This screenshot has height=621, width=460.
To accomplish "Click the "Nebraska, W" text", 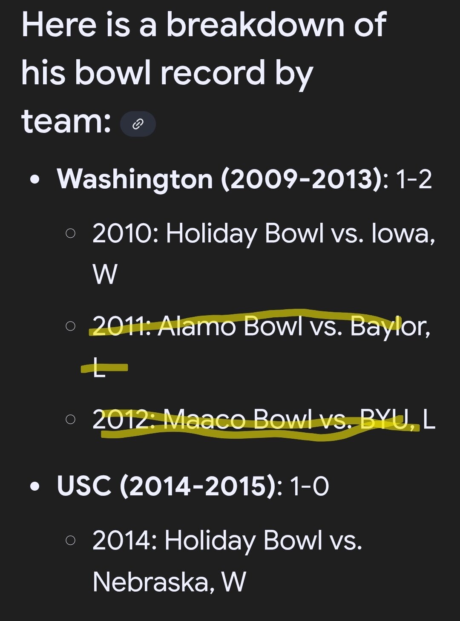I will click(169, 581).
